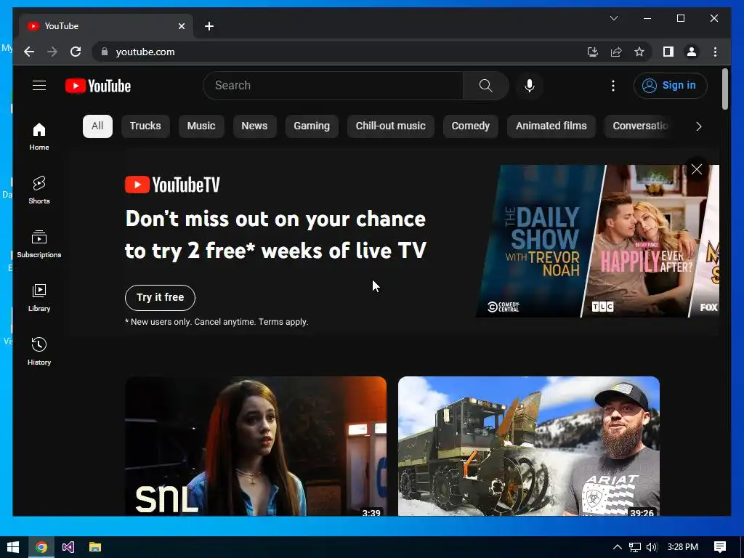Open File Explorer from taskbar
This screenshot has height=558, width=744.
click(x=95, y=547)
